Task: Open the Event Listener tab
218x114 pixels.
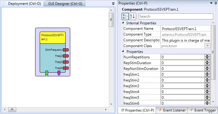Action: point(172,110)
